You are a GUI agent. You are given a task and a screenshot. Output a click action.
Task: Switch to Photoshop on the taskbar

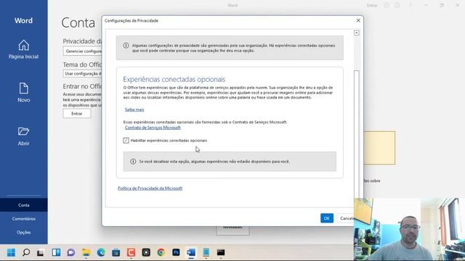[x=176, y=252]
